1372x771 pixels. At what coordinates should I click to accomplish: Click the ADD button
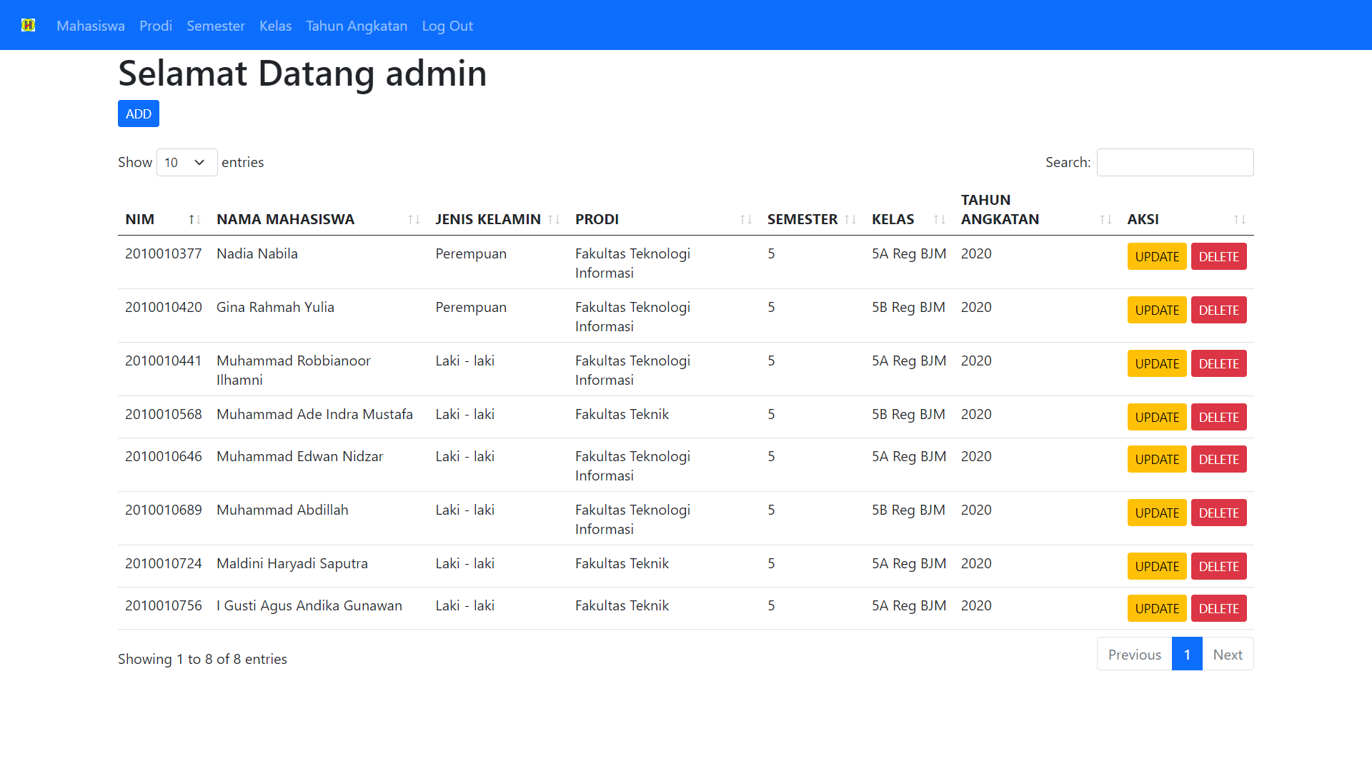point(138,113)
